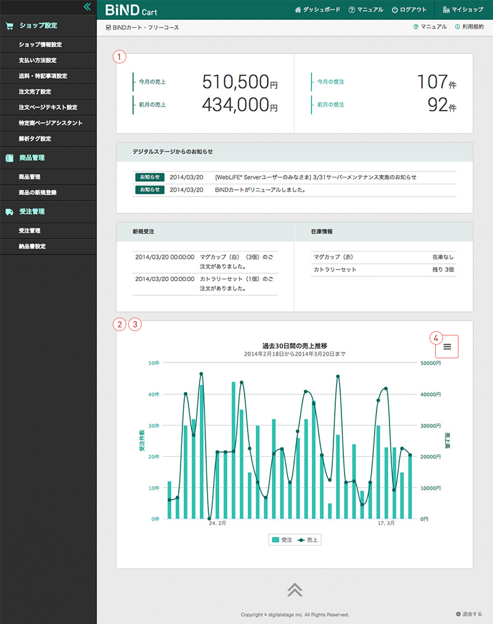
Task: Toggle 売上 series in chart legend
Action: click(x=308, y=540)
